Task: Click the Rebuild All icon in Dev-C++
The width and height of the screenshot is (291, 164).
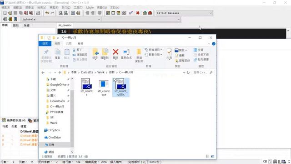Action: coord(124,13)
